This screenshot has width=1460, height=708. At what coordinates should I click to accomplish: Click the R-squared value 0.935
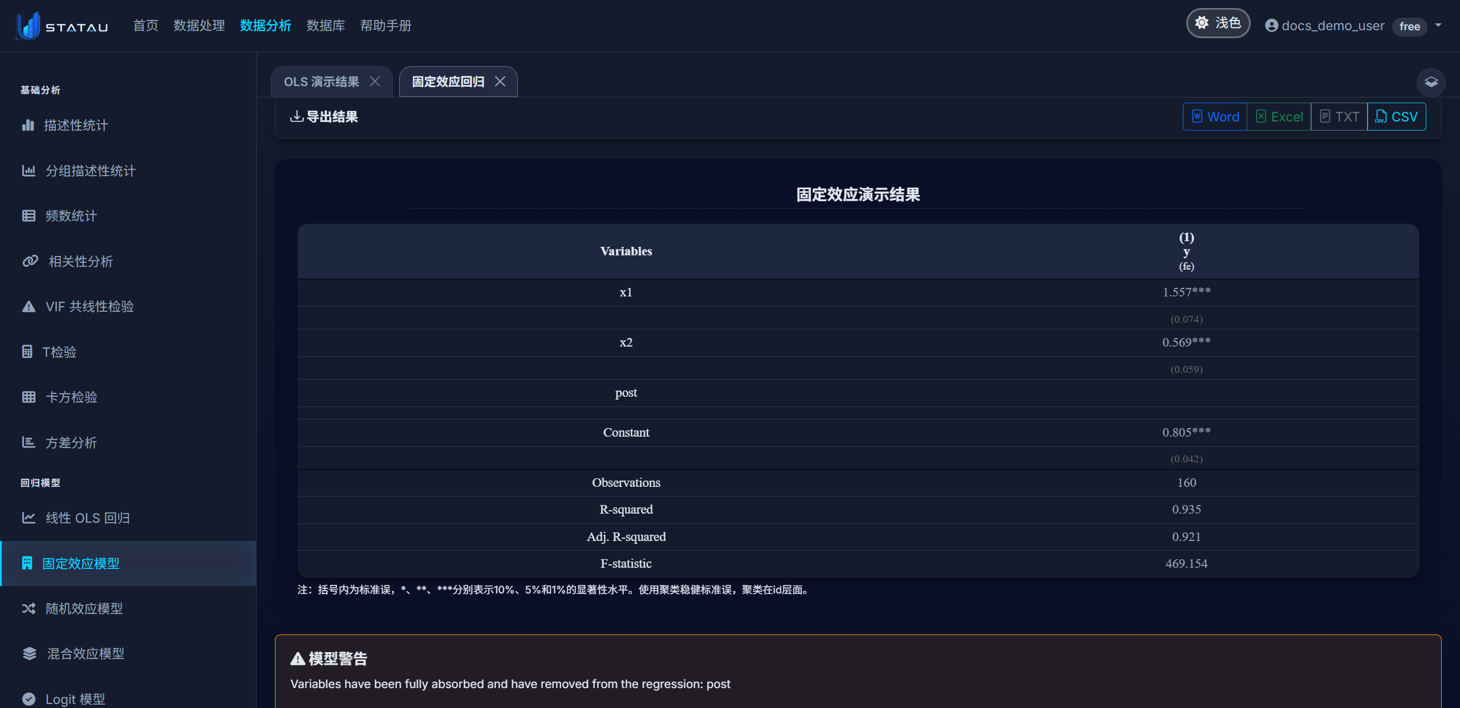(x=1186, y=509)
